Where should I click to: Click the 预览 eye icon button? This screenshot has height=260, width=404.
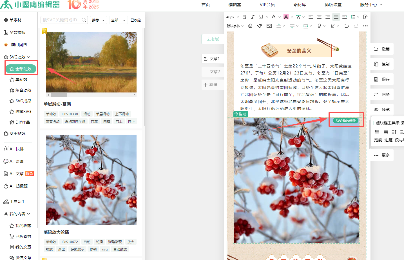pos(382,110)
